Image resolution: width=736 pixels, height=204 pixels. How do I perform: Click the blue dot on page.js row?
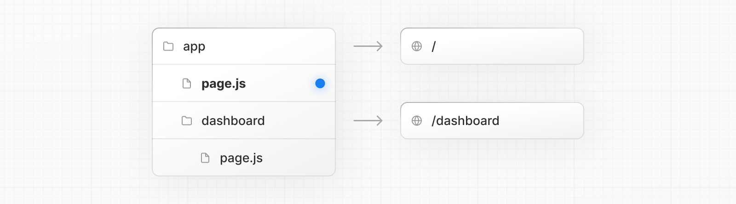pyautogui.click(x=320, y=84)
